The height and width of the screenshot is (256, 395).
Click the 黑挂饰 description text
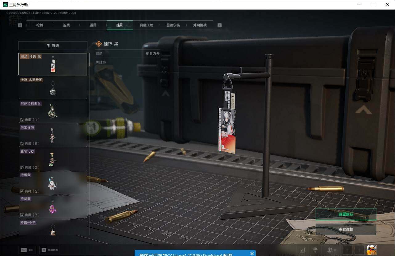click(x=101, y=62)
